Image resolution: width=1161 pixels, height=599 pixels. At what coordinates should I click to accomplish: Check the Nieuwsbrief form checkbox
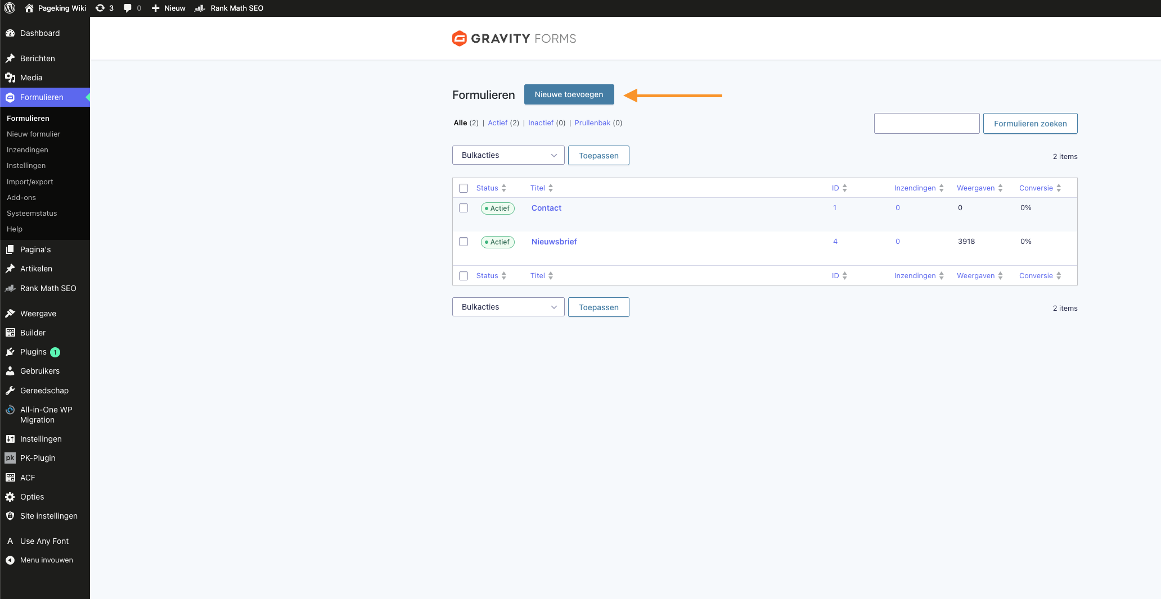pyautogui.click(x=463, y=242)
